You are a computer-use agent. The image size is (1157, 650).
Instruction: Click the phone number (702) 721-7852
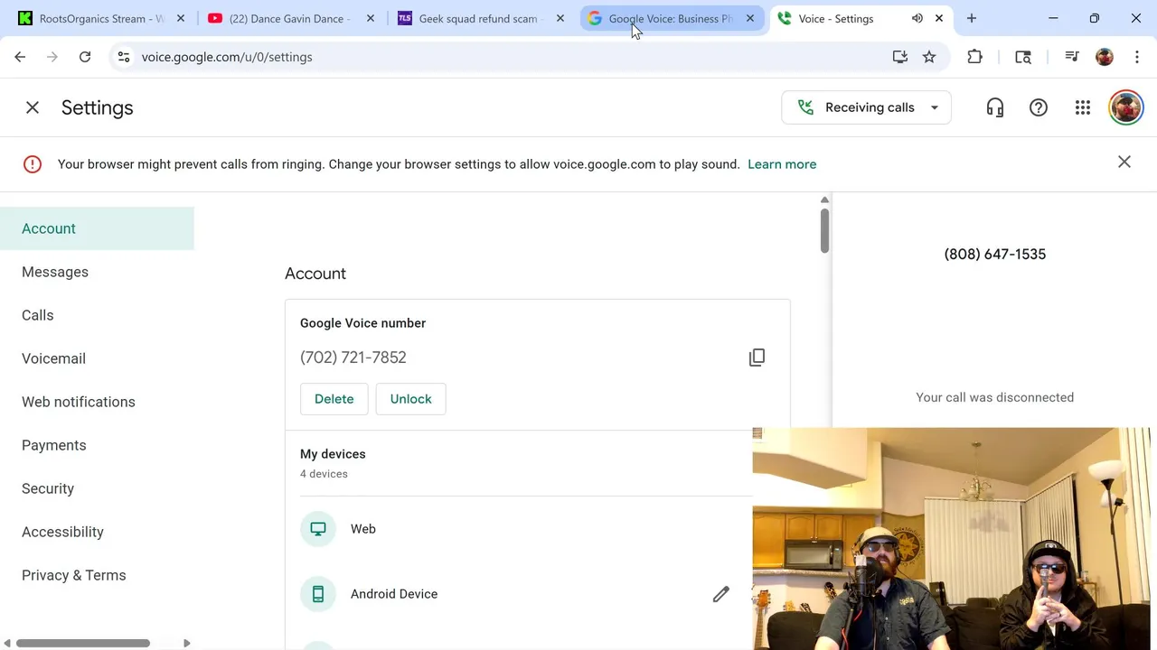click(x=353, y=357)
